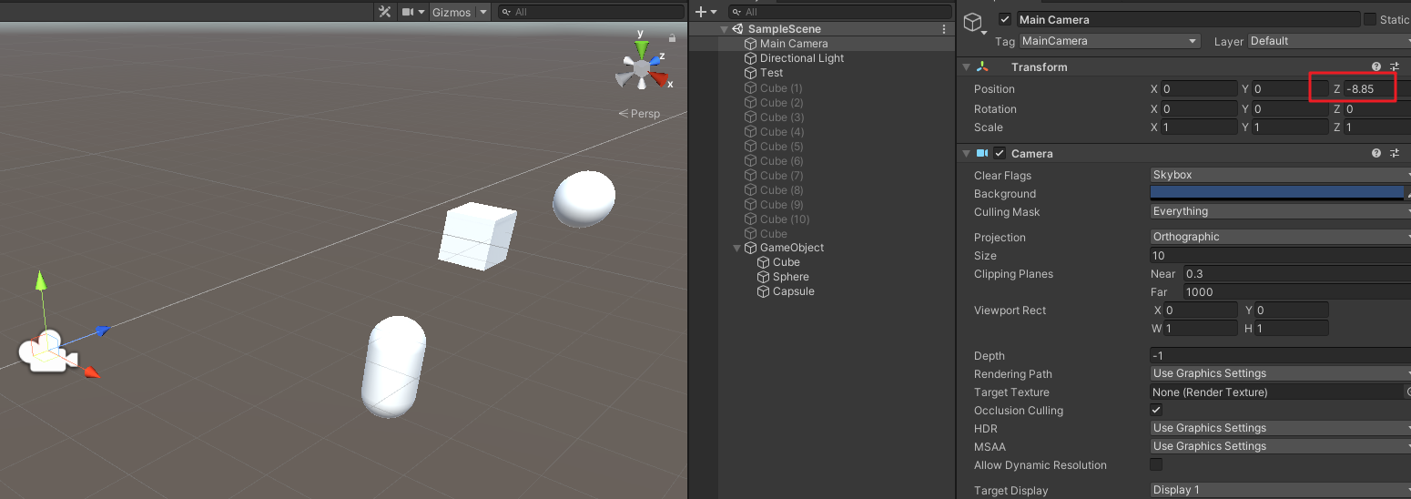Viewport: 1411px width, 499px height.
Task: Click the Position X field
Action: click(1200, 89)
